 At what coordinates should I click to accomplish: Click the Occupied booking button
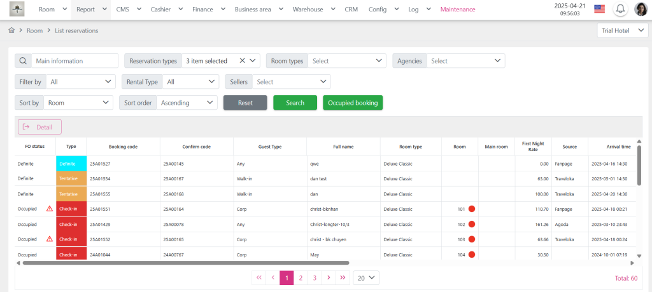[353, 103]
